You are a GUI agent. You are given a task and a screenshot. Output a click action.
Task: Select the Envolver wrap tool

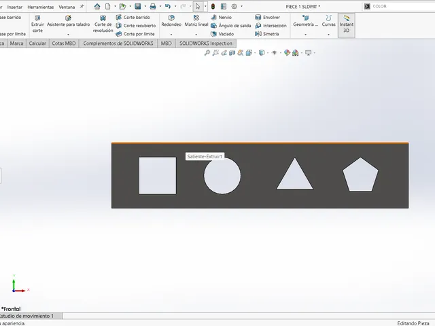267,17
